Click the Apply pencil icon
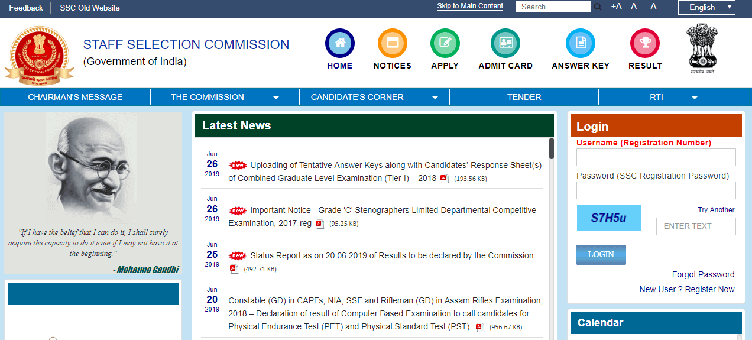Image resolution: width=752 pixels, height=340 pixels. [445, 43]
